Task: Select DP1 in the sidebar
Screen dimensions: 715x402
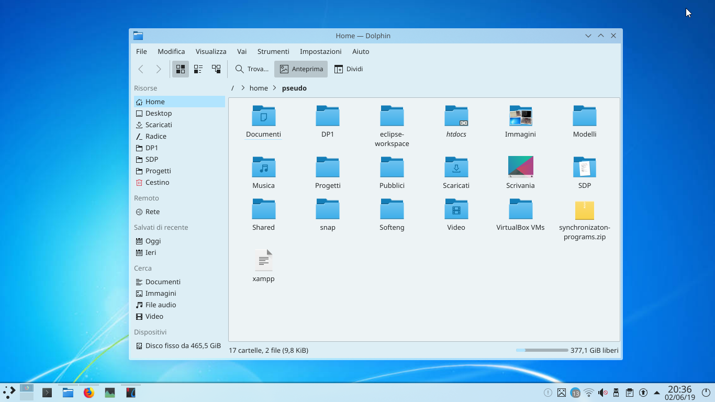Action: click(180, 148)
